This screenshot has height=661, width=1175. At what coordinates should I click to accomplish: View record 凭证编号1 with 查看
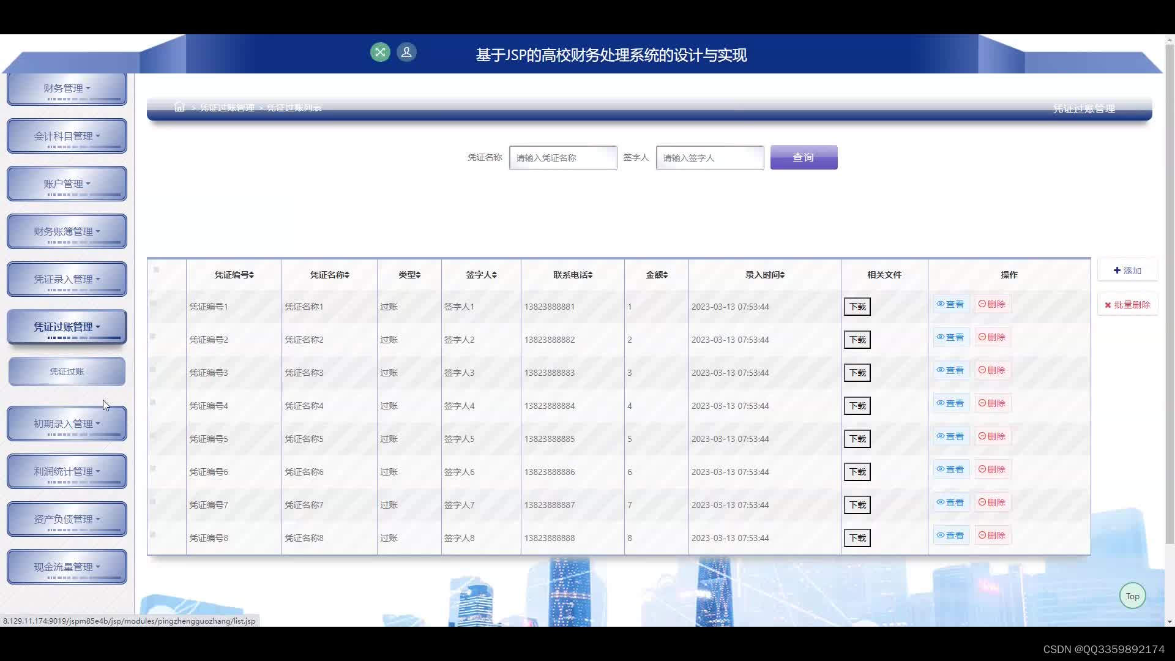click(x=950, y=304)
